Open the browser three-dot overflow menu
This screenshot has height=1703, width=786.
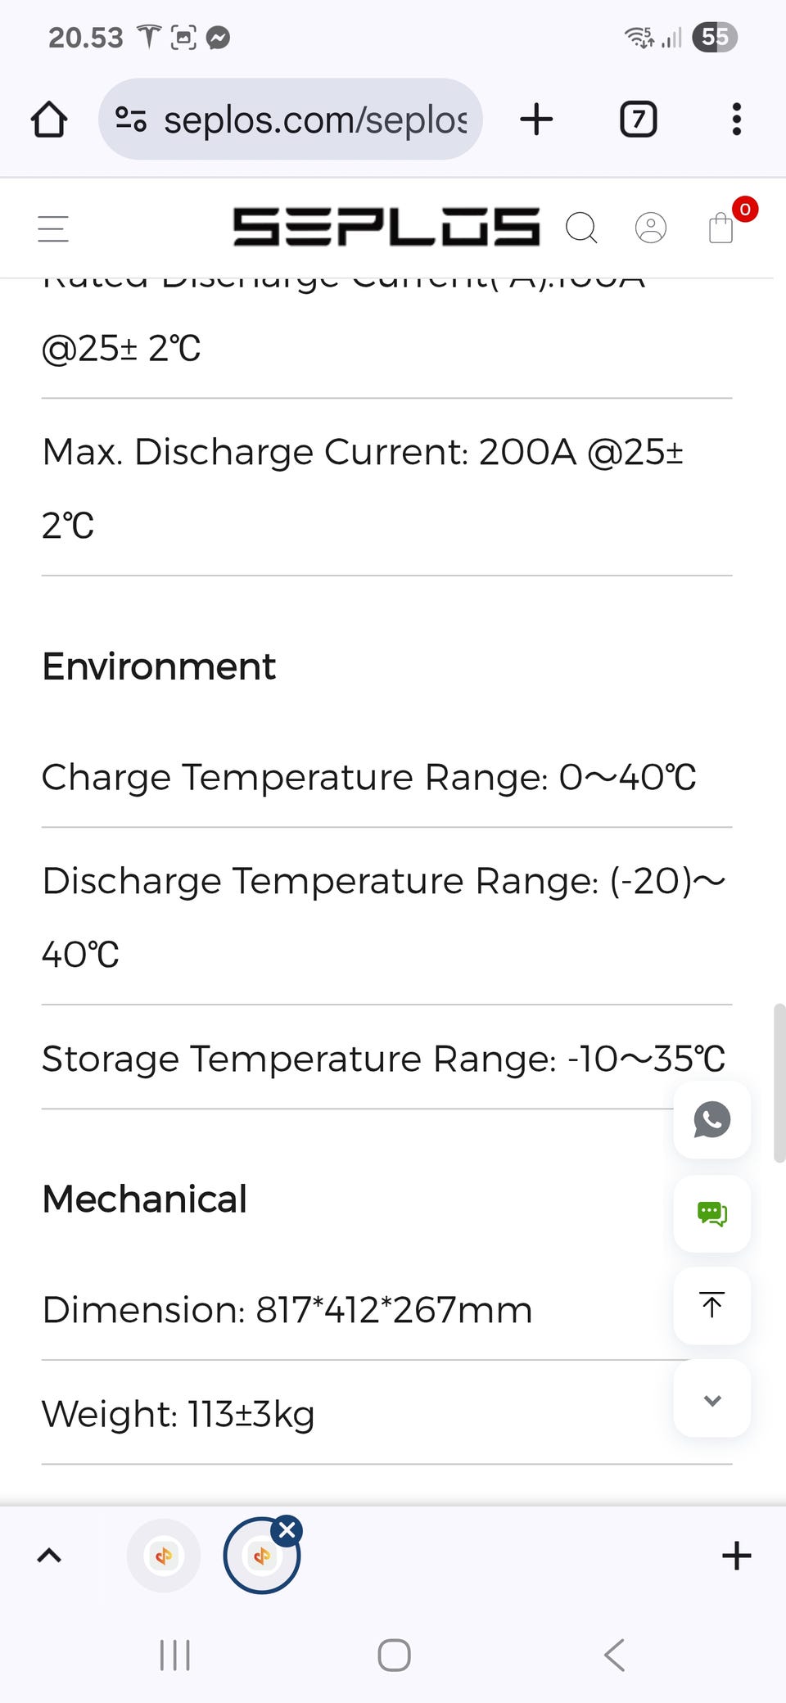[736, 120]
